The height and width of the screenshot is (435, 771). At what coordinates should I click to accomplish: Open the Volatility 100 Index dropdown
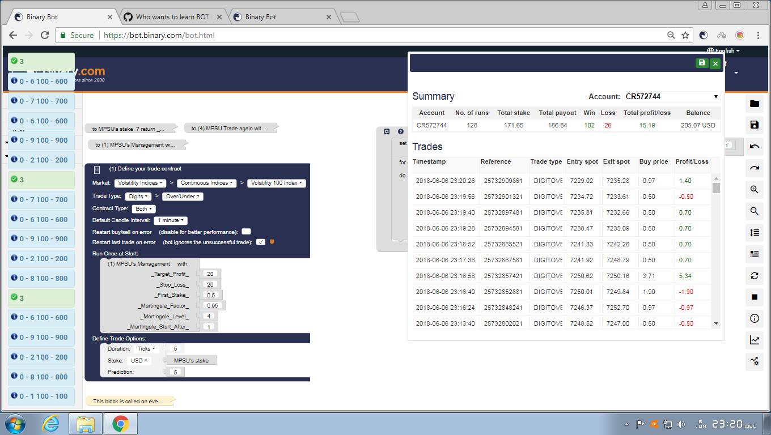pyautogui.click(x=277, y=183)
